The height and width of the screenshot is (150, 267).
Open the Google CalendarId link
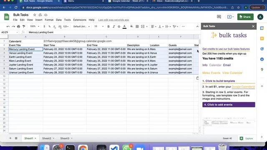coord(243,87)
